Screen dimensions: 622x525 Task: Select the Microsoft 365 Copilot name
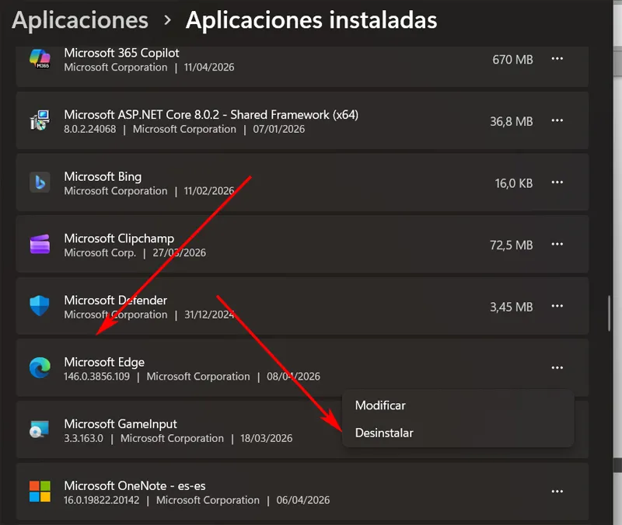121,53
